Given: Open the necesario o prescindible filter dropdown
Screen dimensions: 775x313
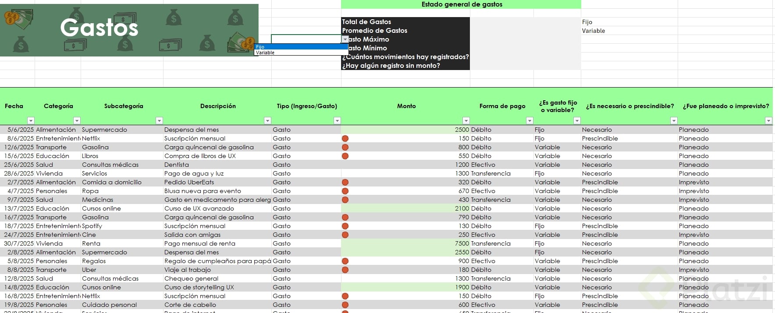Looking at the screenshot, I should coord(674,121).
